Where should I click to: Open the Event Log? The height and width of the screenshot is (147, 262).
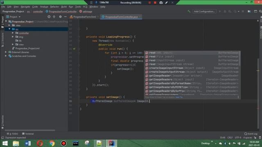click(x=251, y=134)
